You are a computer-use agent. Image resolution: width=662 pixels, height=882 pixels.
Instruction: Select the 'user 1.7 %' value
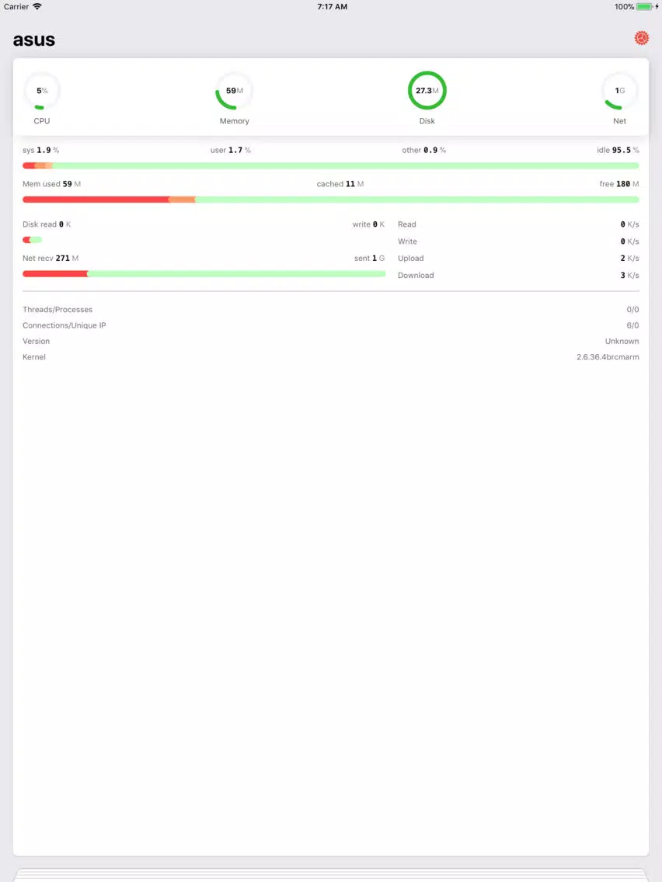[230, 150]
